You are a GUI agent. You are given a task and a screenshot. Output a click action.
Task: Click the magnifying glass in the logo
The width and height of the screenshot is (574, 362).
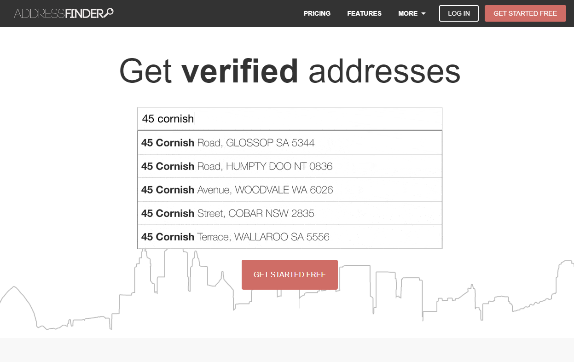[109, 12]
